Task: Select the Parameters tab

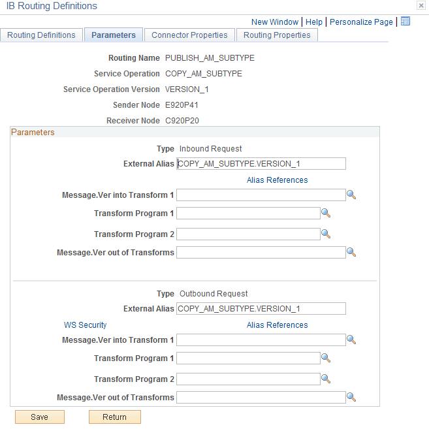Action: [114, 35]
